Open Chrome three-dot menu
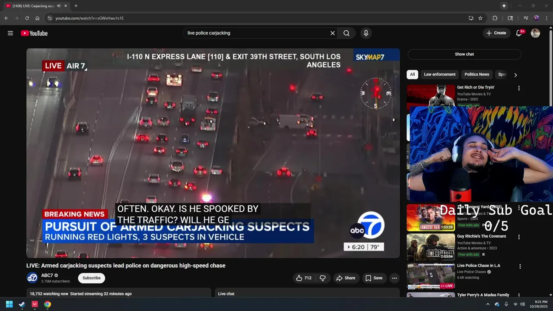Image resolution: width=553 pixels, height=311 pixels. point(547,18)
